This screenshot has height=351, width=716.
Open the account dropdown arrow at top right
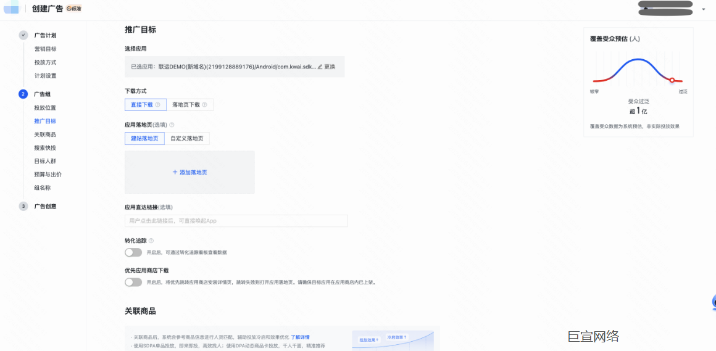pyautogui.click(x=703, y=9)
